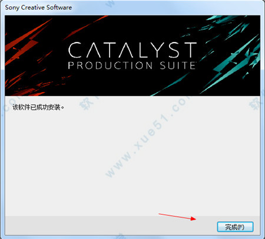Click the letter T ending CATALYST
The height and width of the screenshot is (239, 265).
tap(189, 50)
